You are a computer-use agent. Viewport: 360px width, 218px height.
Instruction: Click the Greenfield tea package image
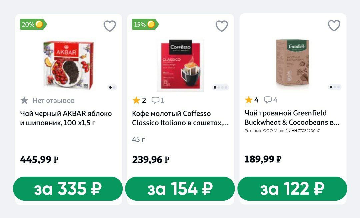click(x=292, y=63)
